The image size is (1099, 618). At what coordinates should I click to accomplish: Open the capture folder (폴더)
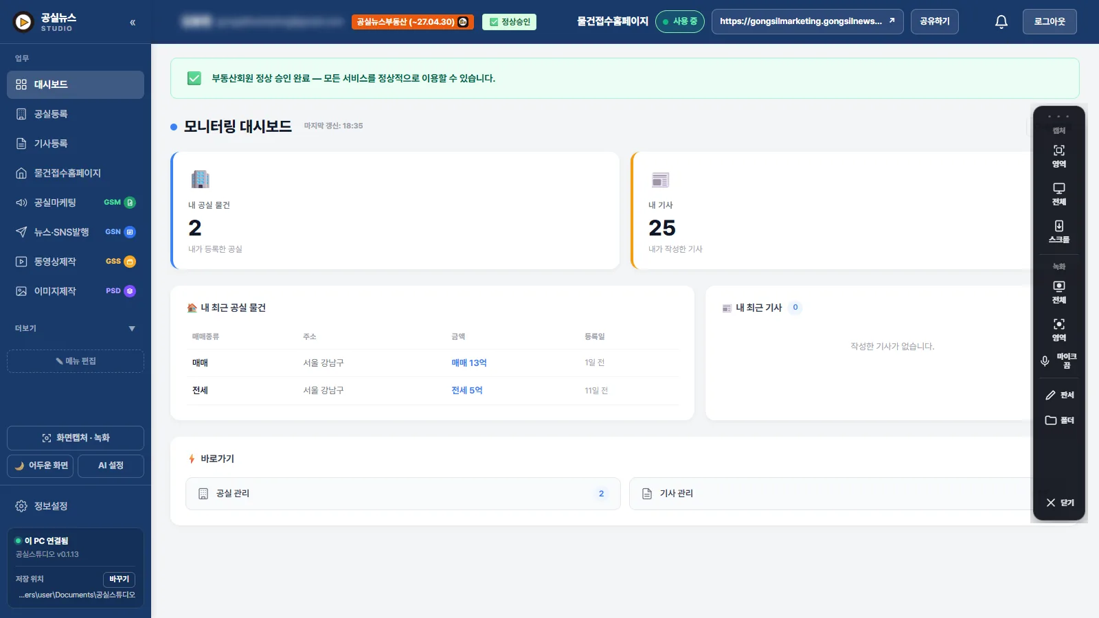[1059, 420]
